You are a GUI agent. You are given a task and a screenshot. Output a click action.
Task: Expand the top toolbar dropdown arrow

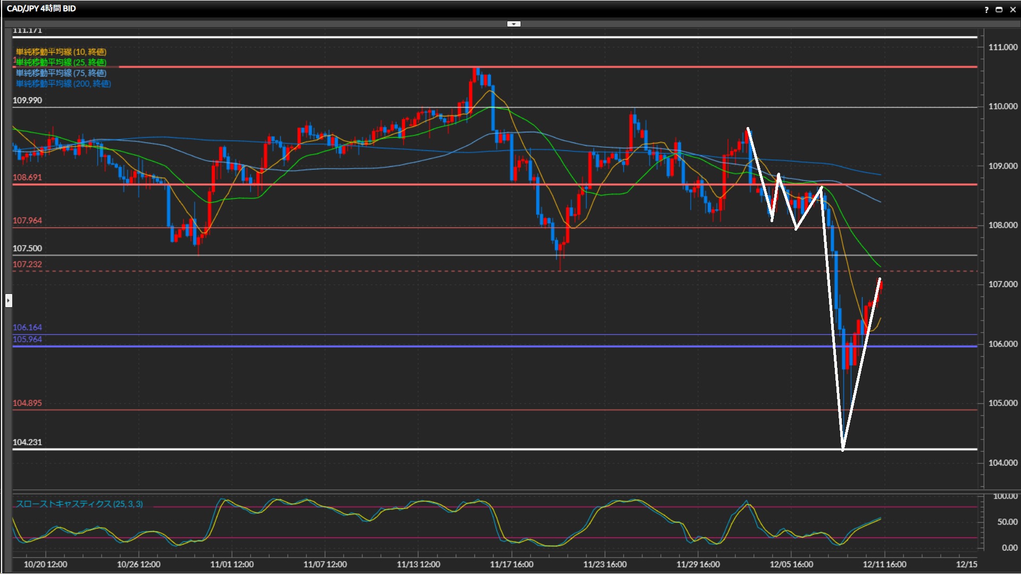514,24
